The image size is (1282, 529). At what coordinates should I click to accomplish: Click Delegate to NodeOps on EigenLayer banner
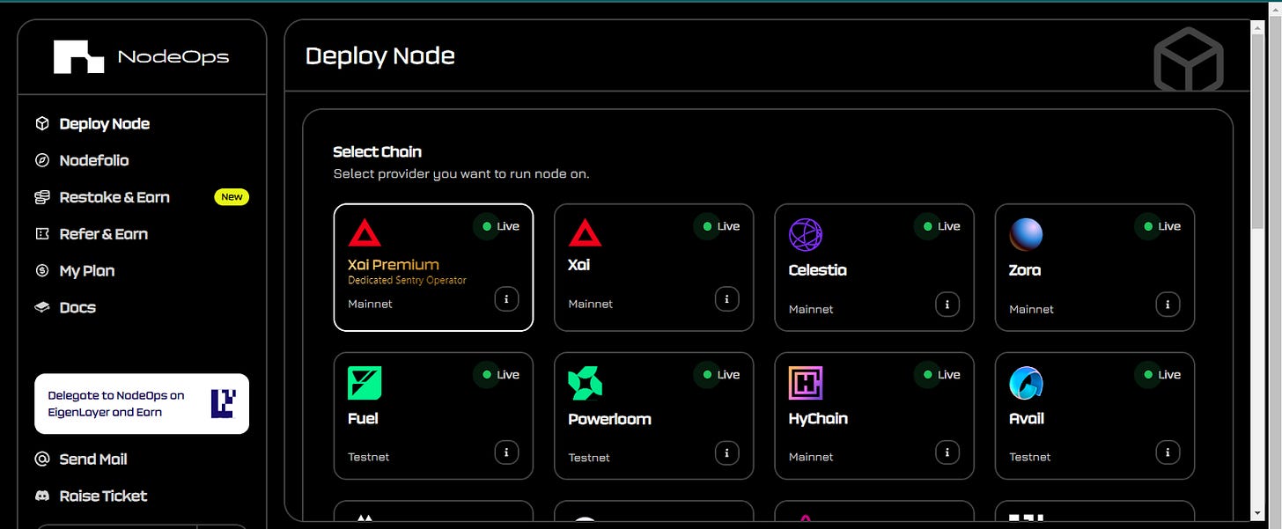pos(142,404)
